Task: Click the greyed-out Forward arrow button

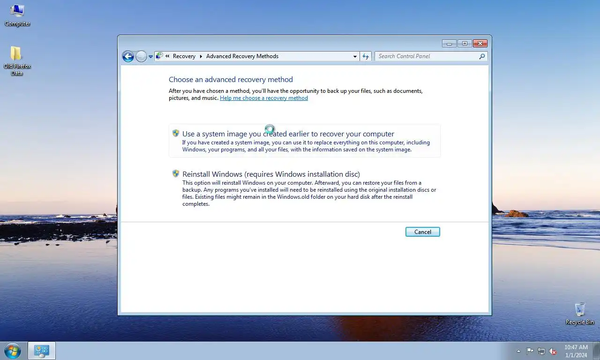Action: [x=141, y=56]
